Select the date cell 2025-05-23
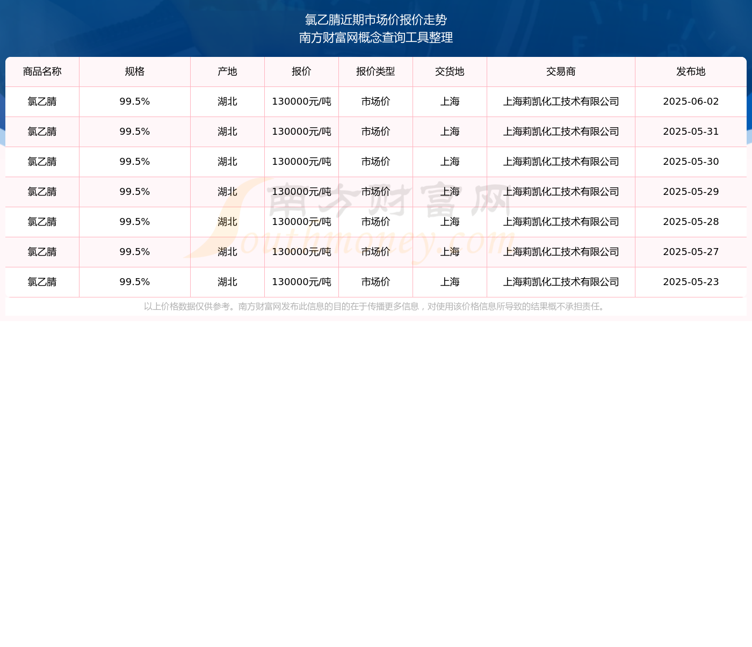The height and width of the screenshot is (647, 752). pos(691,282)
